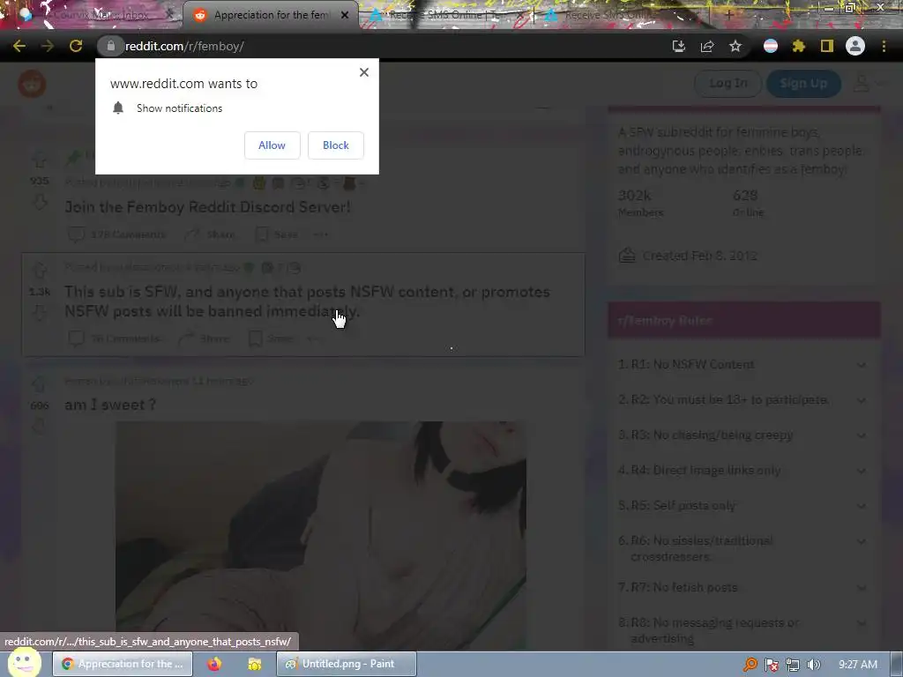The height and width of the screenshot is (677, 903).
Task: Open the volume speaker tray icon
Action: pyautogui.click(x=813, y=665)
